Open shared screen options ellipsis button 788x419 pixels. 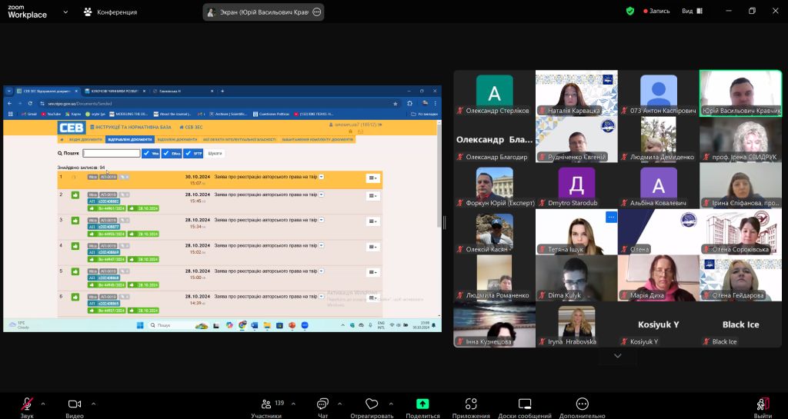[316, 12]
